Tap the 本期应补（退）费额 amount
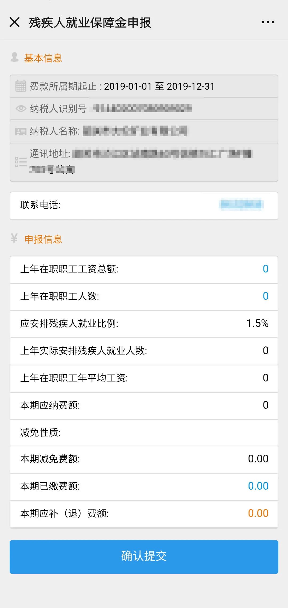This screenshot has height=608, width=288. 258,513
